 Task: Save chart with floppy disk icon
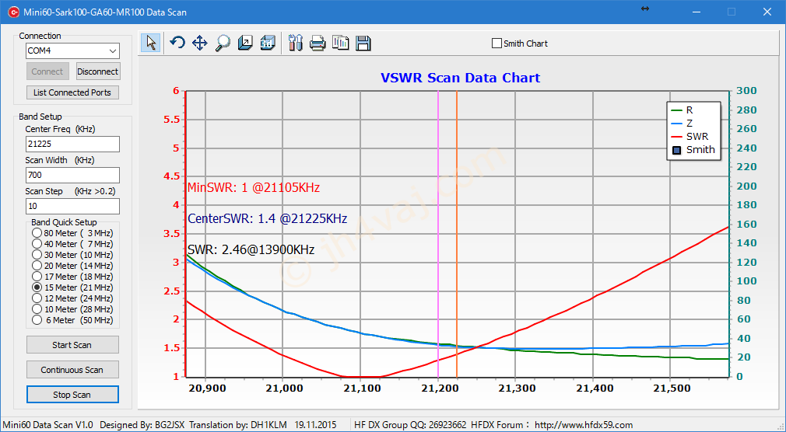pos(363,43)
